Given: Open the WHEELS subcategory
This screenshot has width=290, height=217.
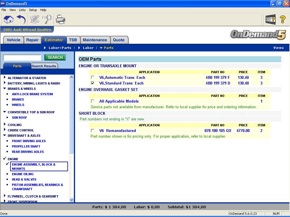Looking at the screenshot, I should [18, 105].
